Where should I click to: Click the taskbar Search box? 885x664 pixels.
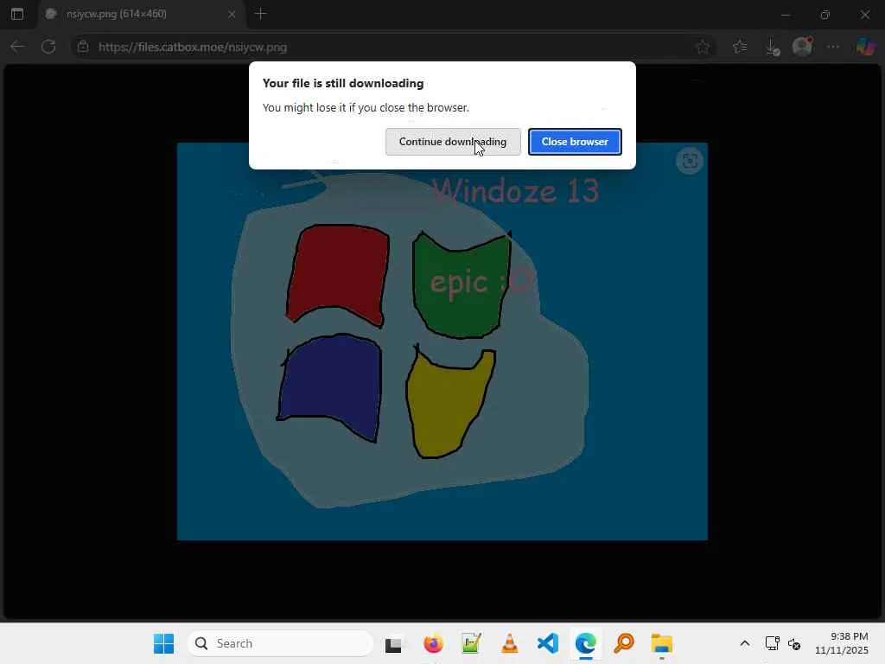point(280,643)
